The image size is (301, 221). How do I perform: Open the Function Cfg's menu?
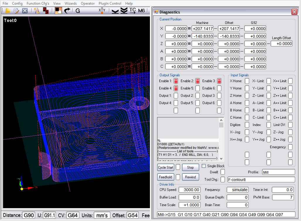(x=38, y=4)
